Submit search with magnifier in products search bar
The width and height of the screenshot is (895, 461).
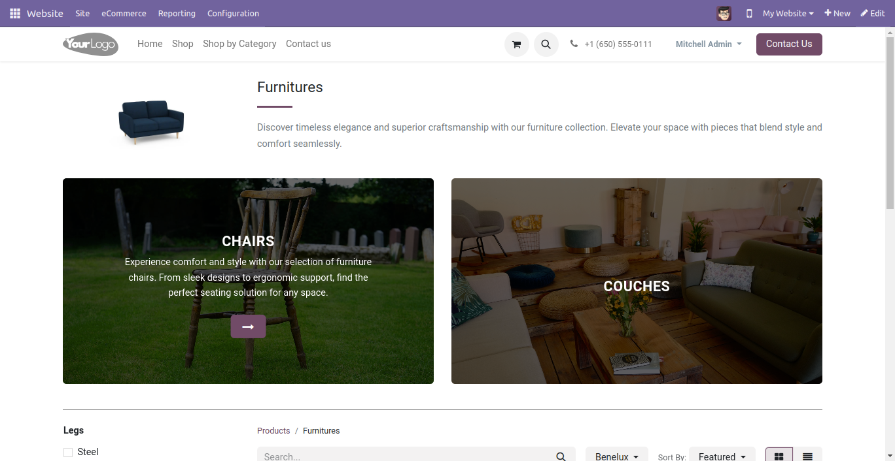561,456
